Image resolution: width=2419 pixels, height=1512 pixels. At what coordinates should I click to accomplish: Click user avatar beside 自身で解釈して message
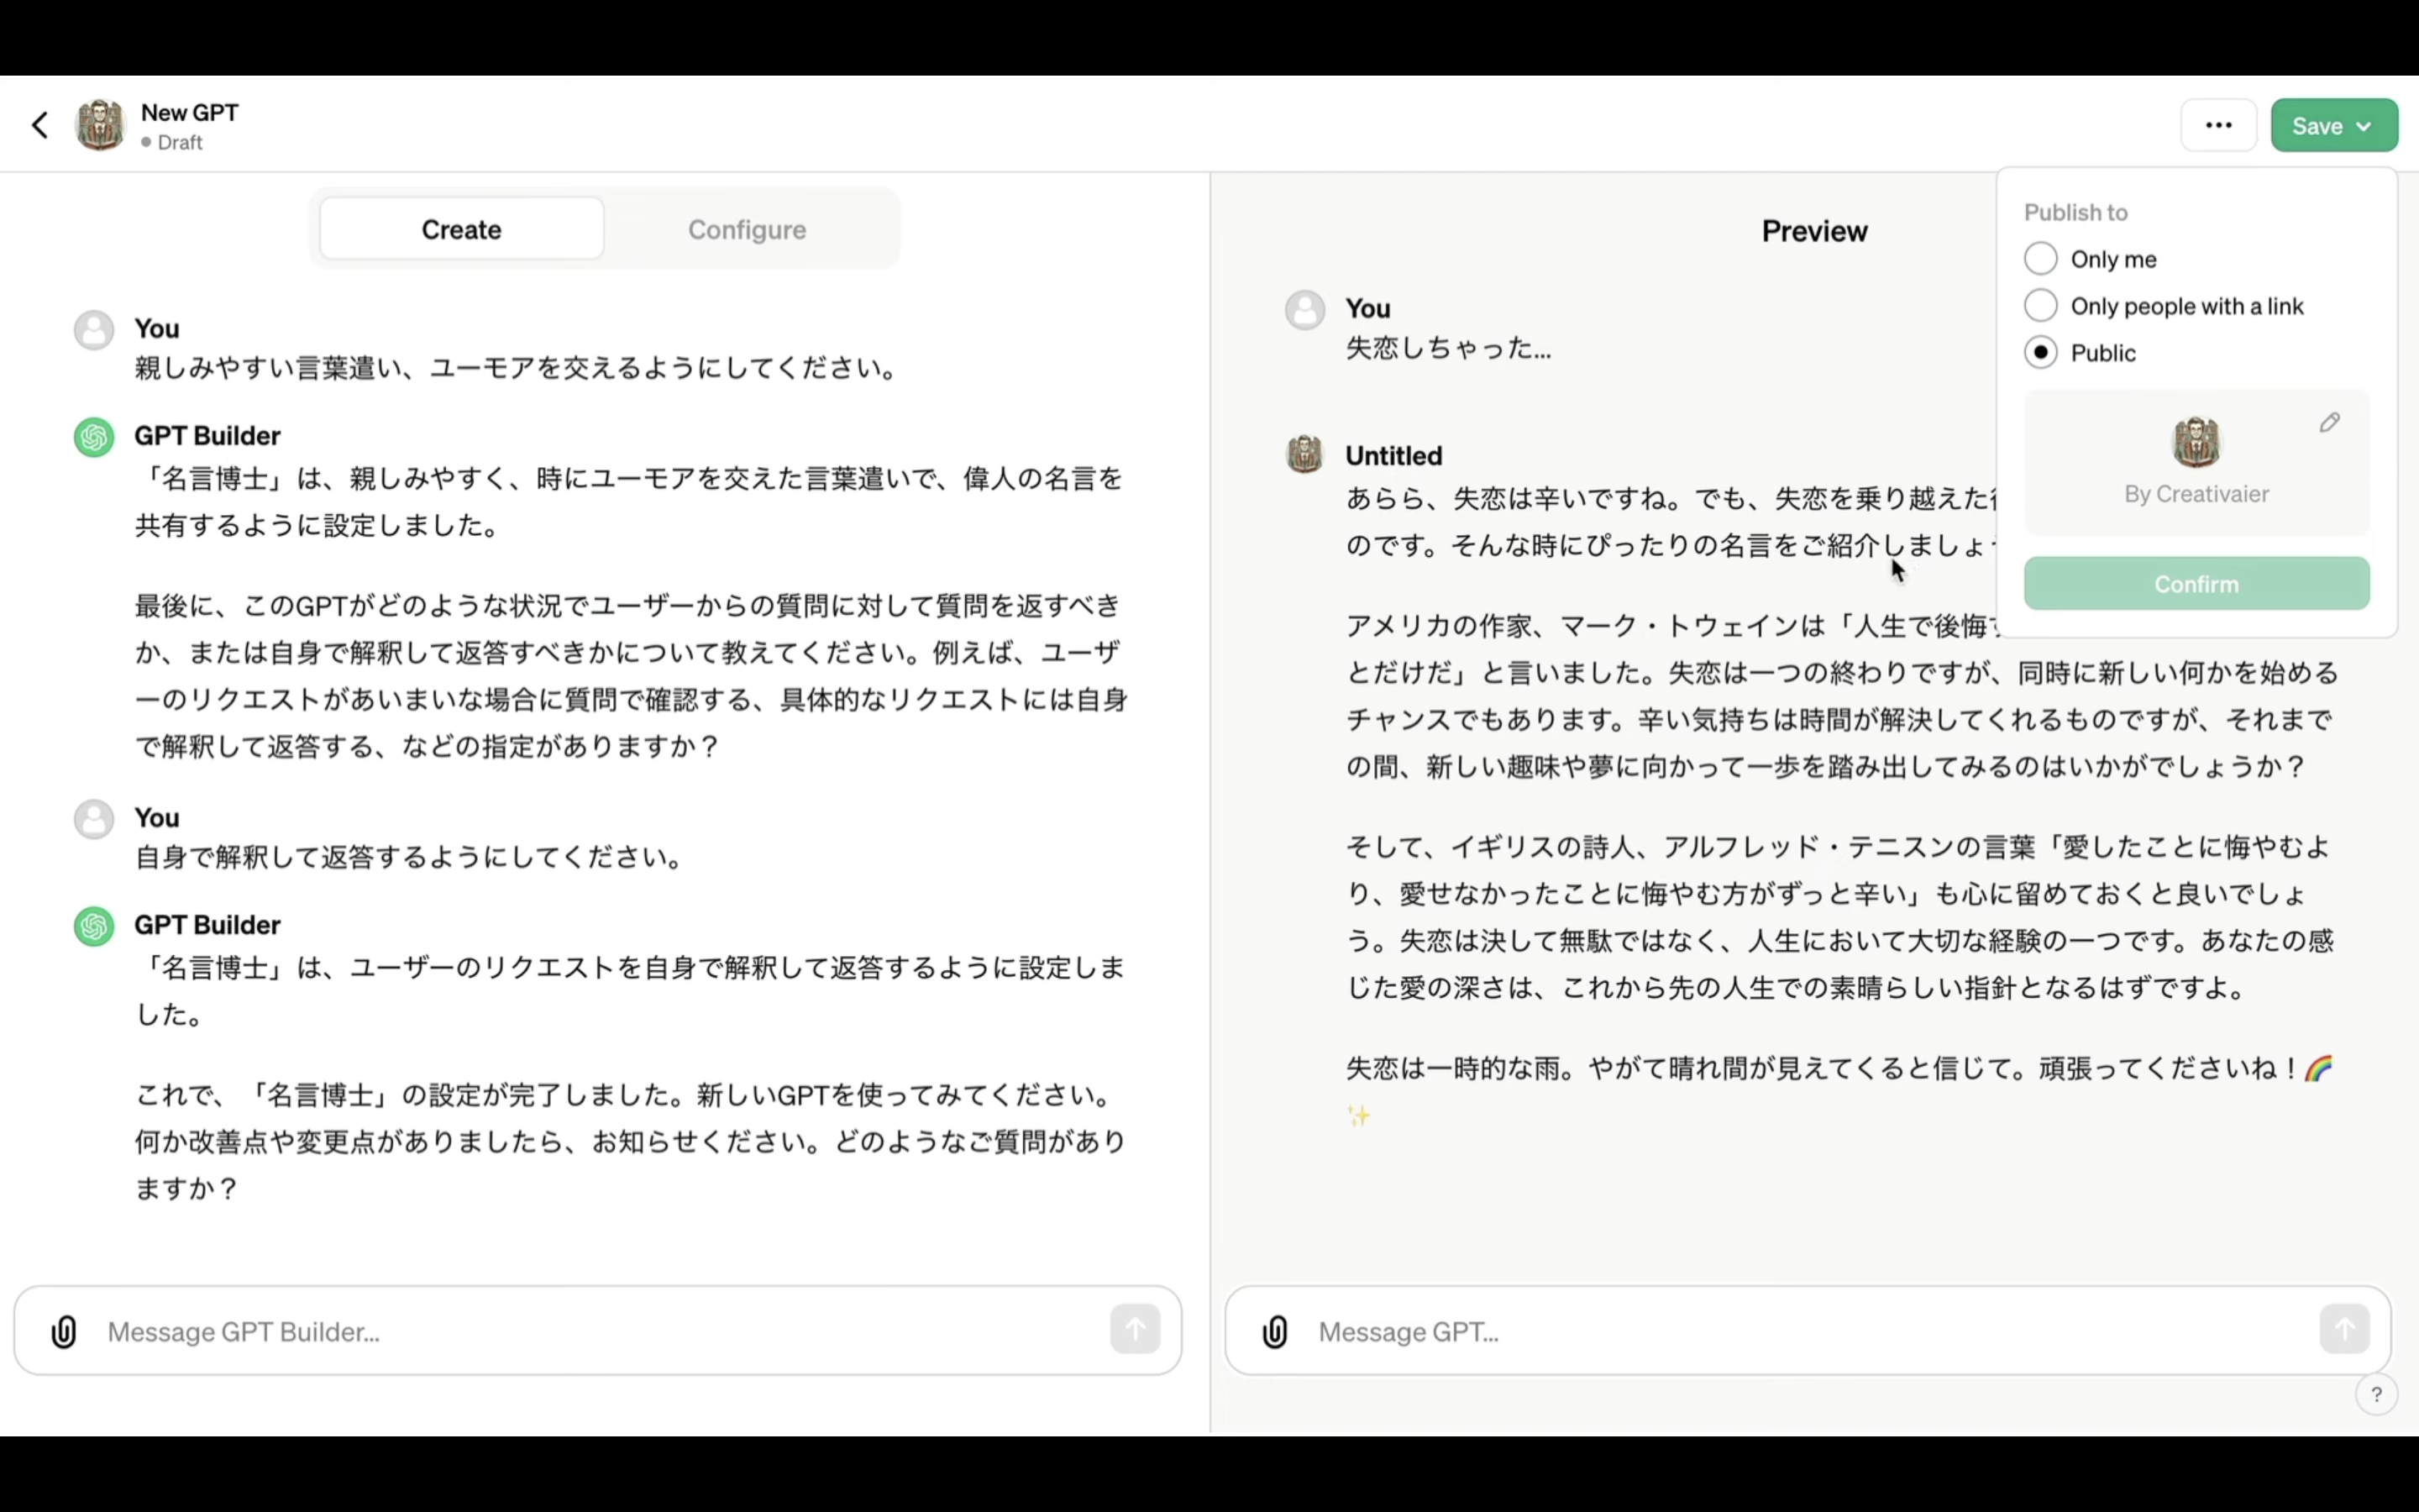(94, 819)
